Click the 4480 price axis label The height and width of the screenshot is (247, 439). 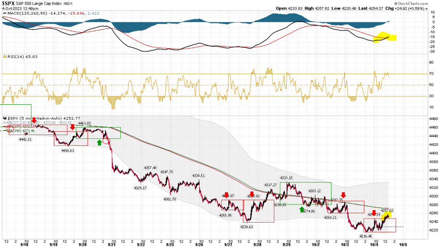pos(433,119)
